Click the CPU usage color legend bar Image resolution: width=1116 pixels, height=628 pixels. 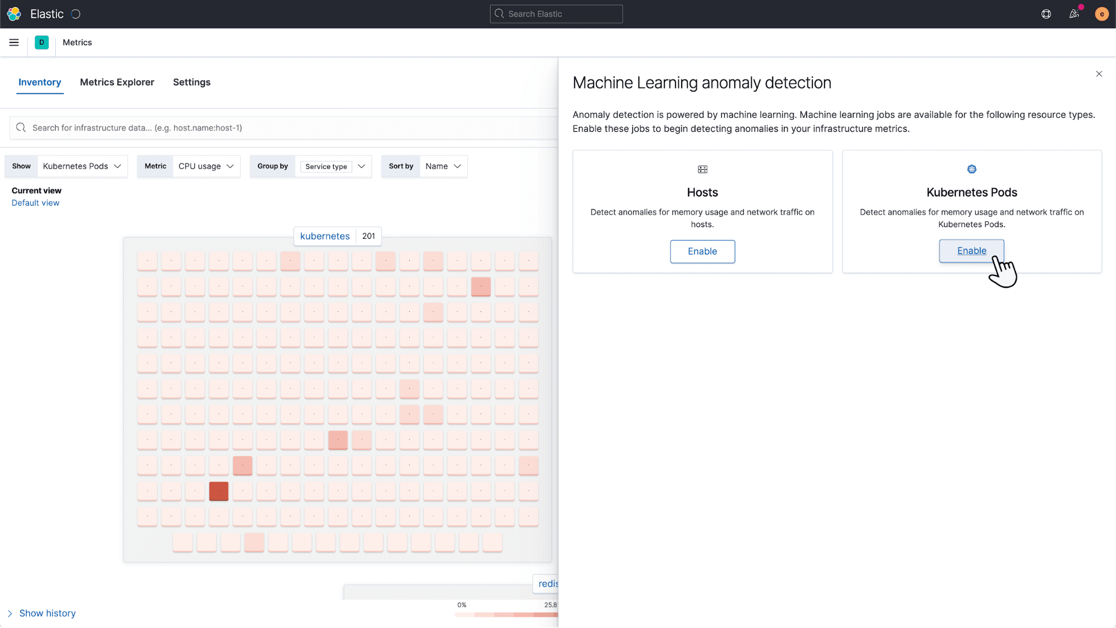(x=506, y=615)
